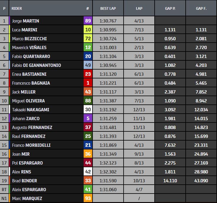Select Enea Bastianini's red number 23 badge
217x203 pixels.
pos(88,74)
